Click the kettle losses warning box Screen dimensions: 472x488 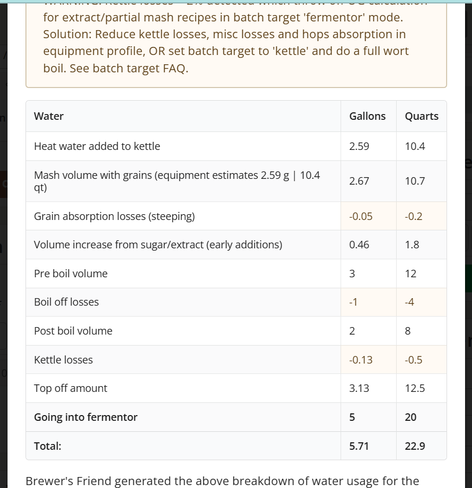pos(236,43)
